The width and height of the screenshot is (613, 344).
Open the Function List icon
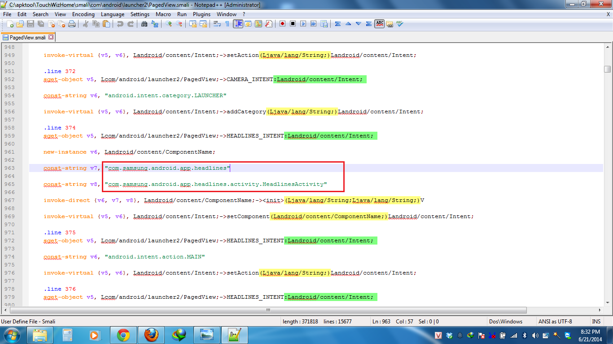pos(268,24)
